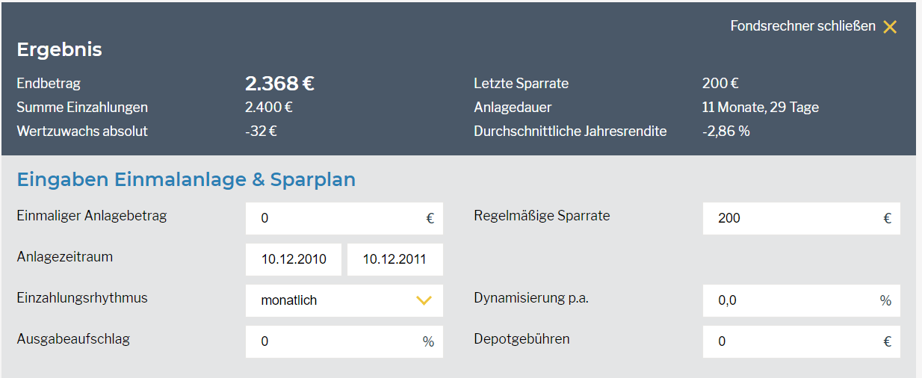Click the yellow X close icon

889,27
